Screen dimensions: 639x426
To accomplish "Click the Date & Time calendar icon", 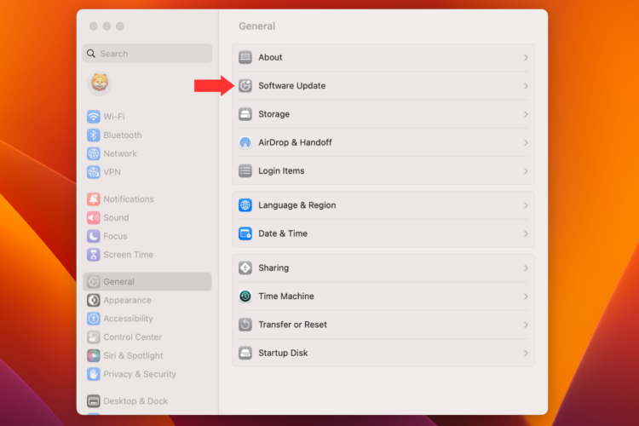I will [245, 233].
